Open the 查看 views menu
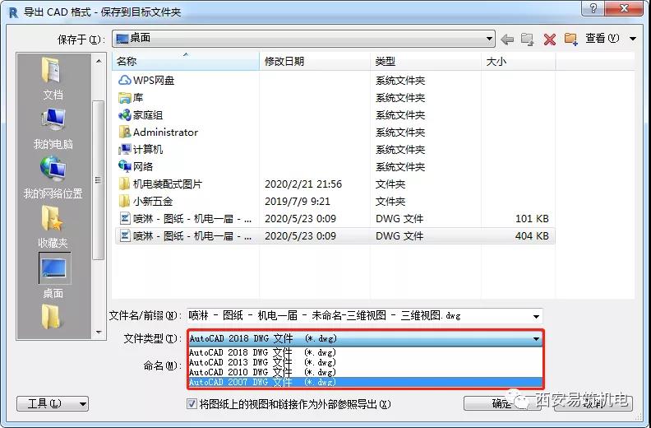Screen dimensions: 651x428 click(x=602, y=38)
